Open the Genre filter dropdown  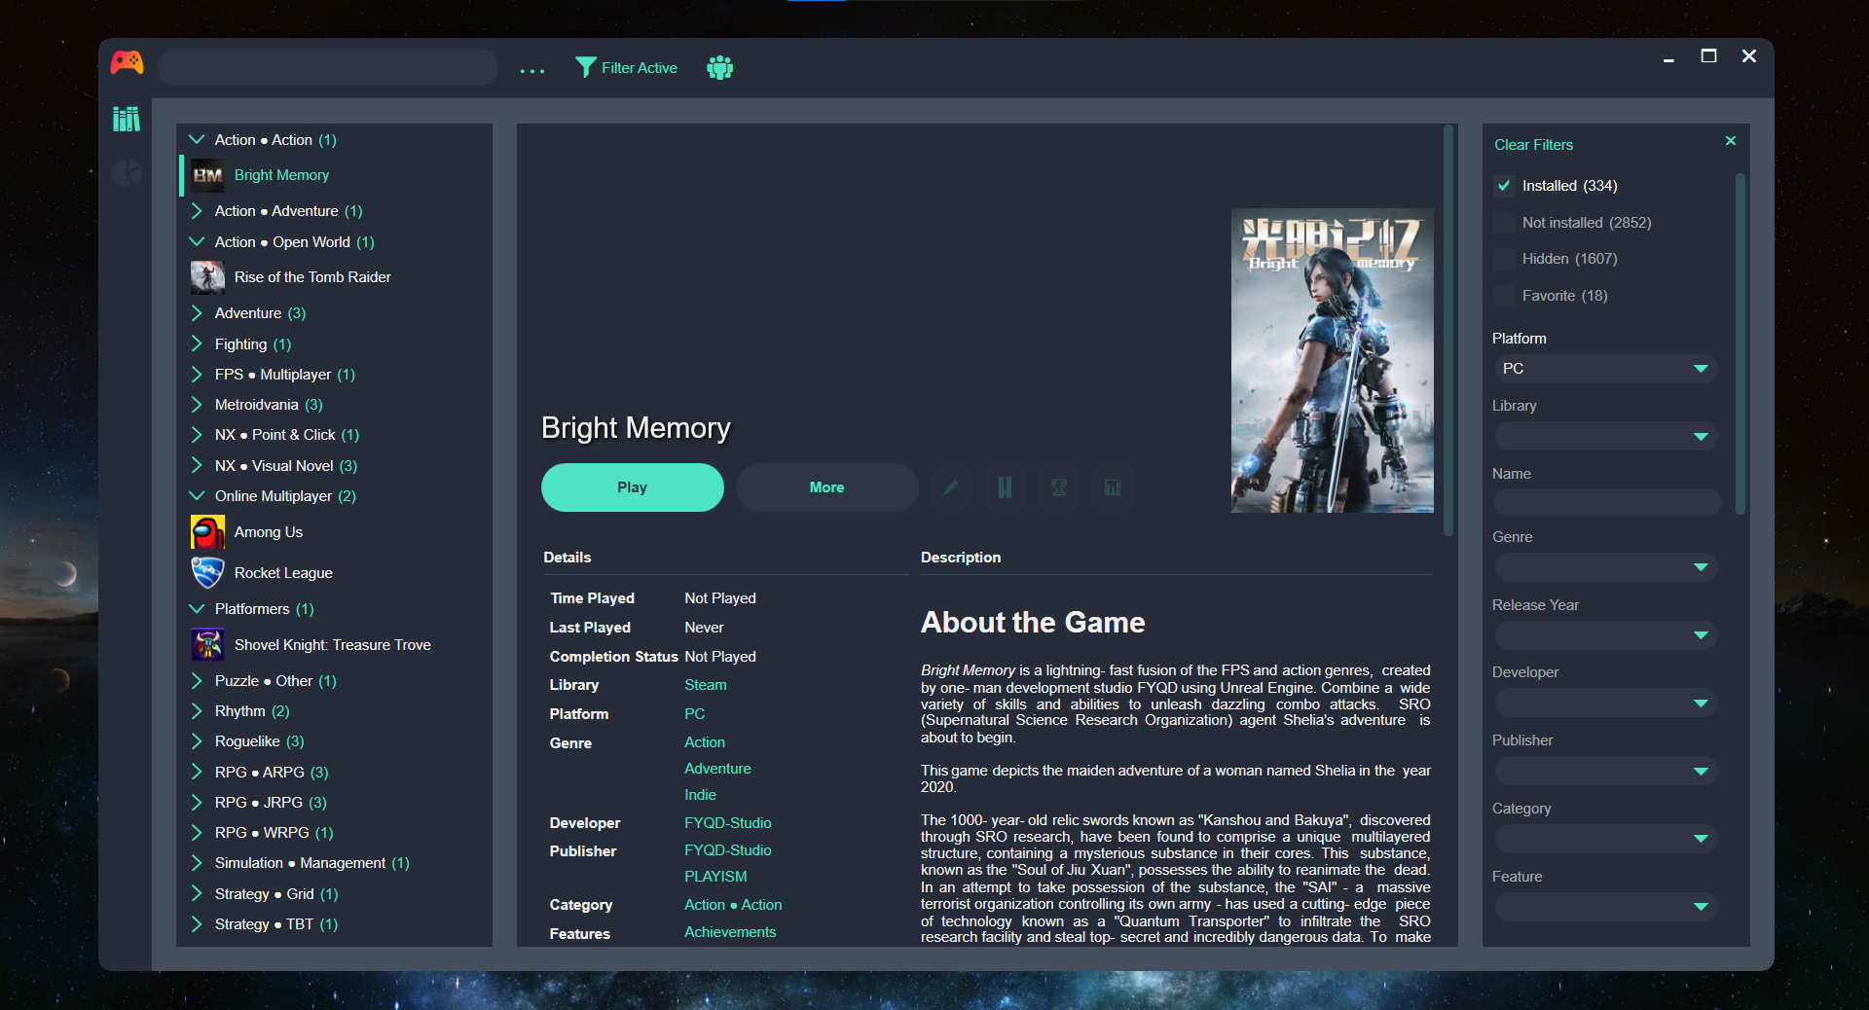point(1606,567)
